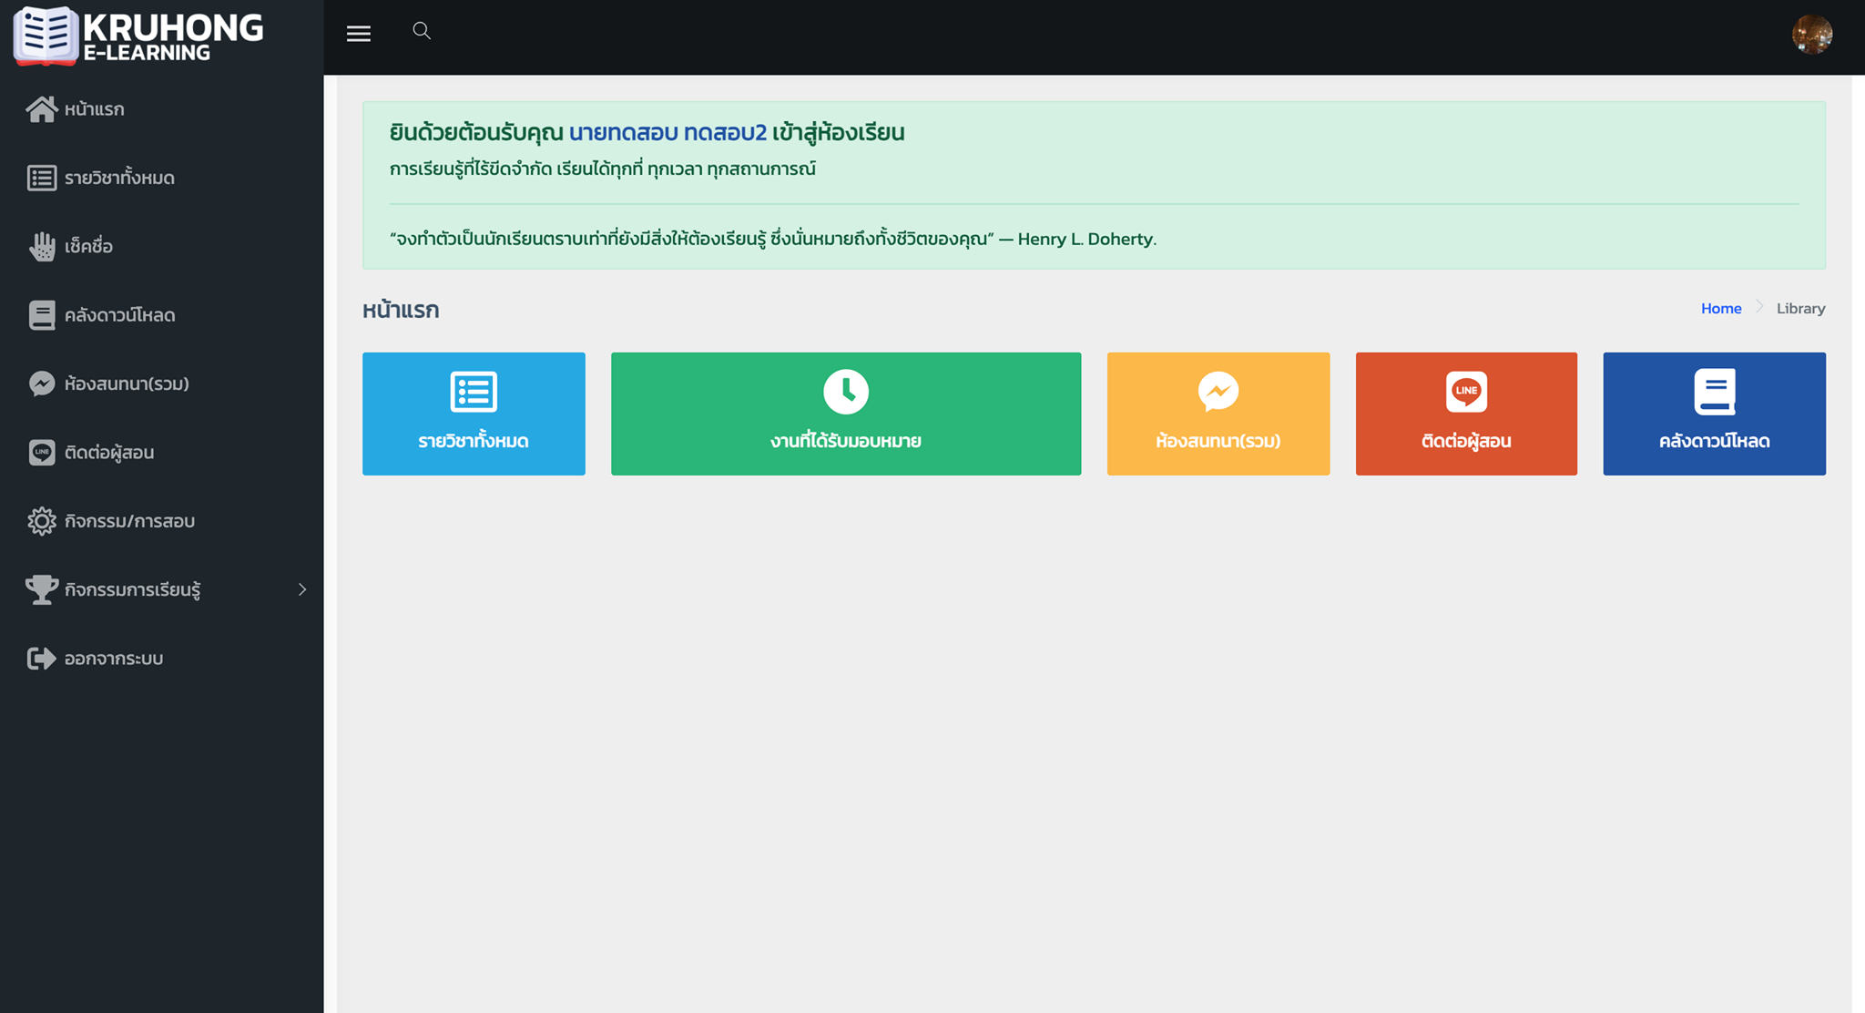Click the gear icon for activities/exams

tap(42, 521)
